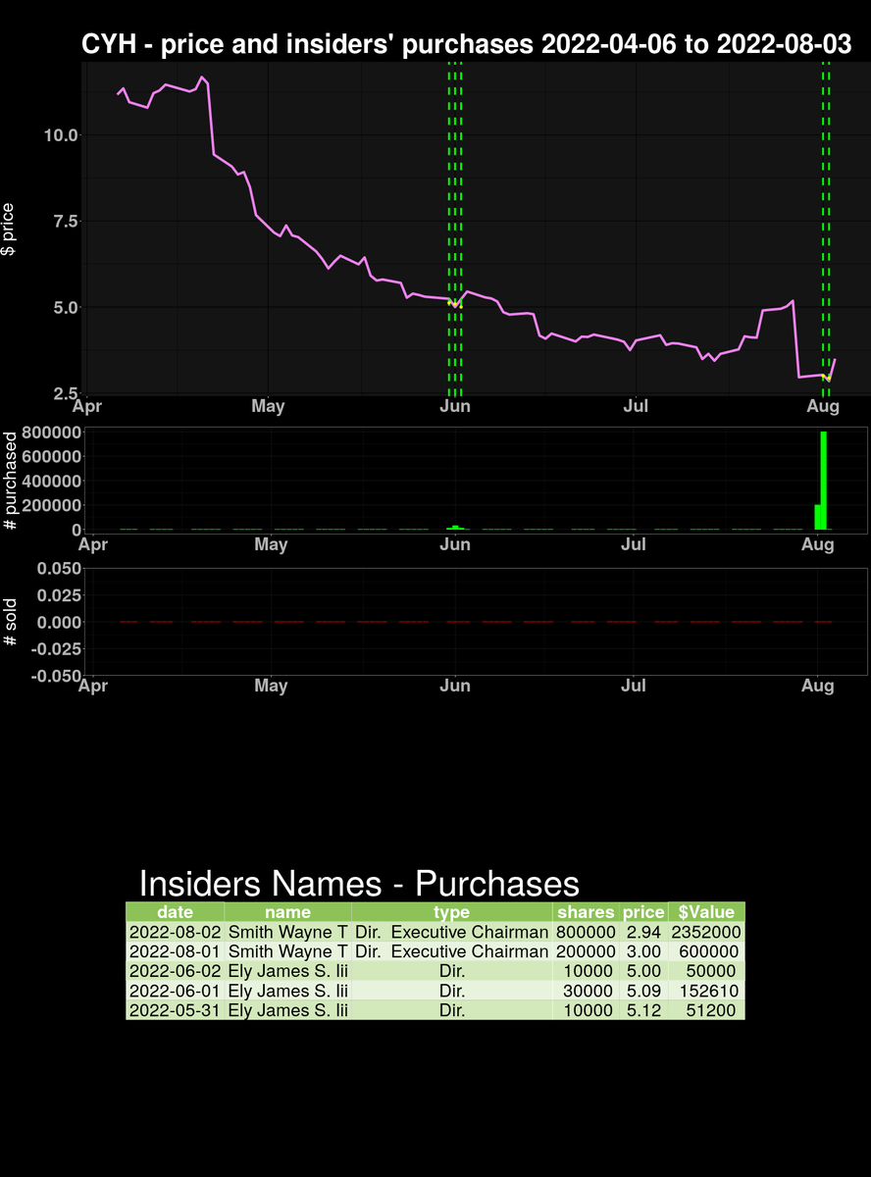Click the 'Insiders Names - Purchases' heading
Image resolution: width=871 pixels, height=1177 pixels.
[359, 883]
